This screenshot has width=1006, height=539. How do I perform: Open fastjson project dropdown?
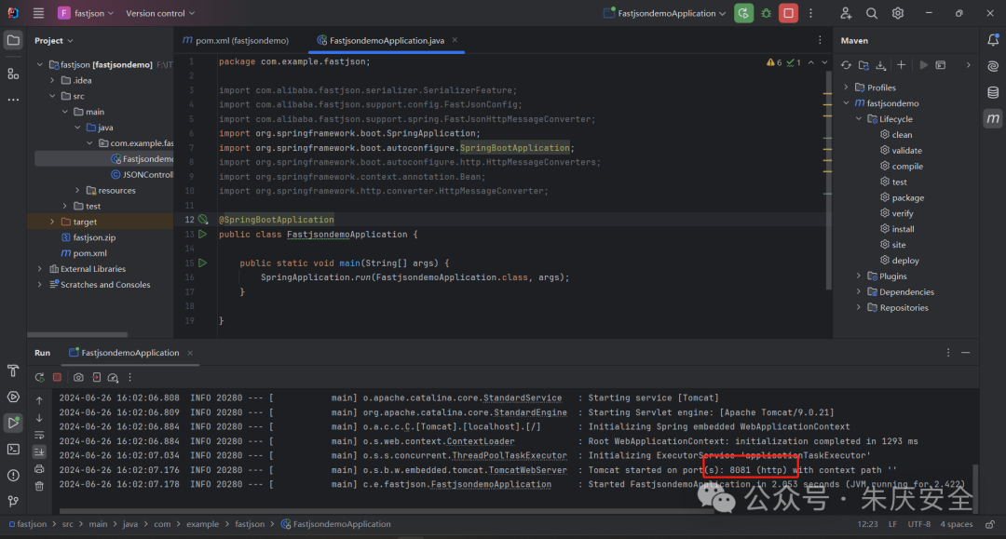86,13
